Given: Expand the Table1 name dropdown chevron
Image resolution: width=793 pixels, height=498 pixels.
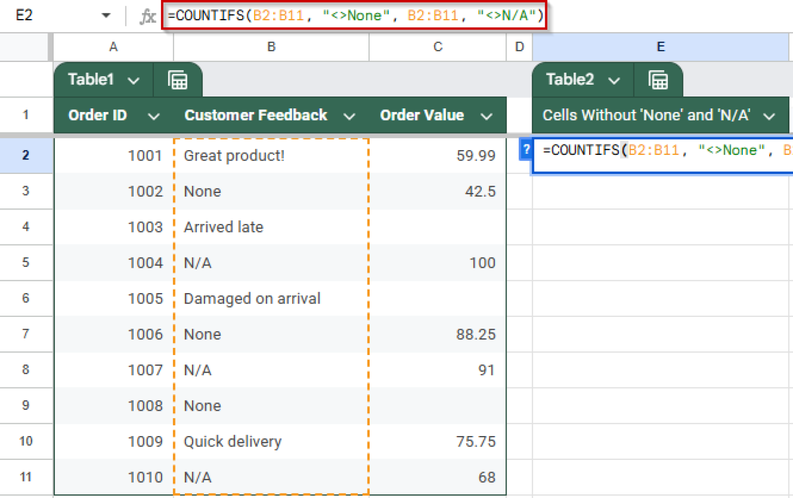Looking at the screenshot, I should pyautogui.click(x=134, y=80).
